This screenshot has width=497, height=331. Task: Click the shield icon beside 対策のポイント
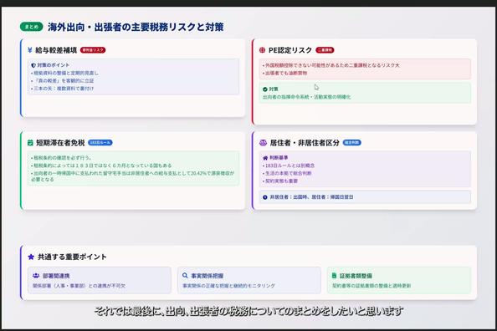pyautogui.click(x=33, y=65)
